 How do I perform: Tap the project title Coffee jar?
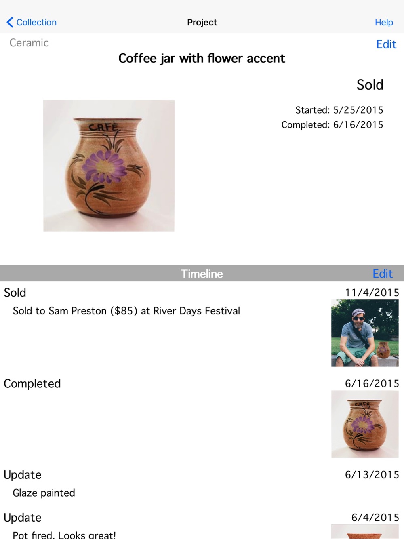tap(202, 58)
